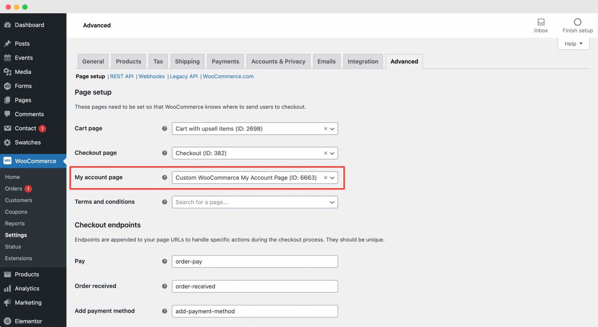Screen dimensions: 598x327
Task: Clear the My account page selection
Action: pos(325,178)
